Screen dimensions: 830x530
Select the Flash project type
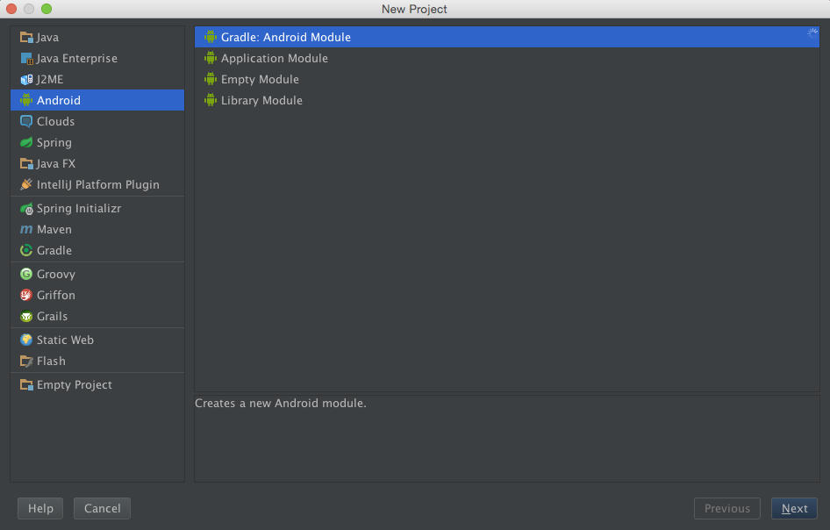97,362
